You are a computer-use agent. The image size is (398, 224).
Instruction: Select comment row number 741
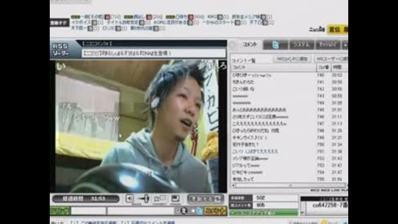point(289,82)
